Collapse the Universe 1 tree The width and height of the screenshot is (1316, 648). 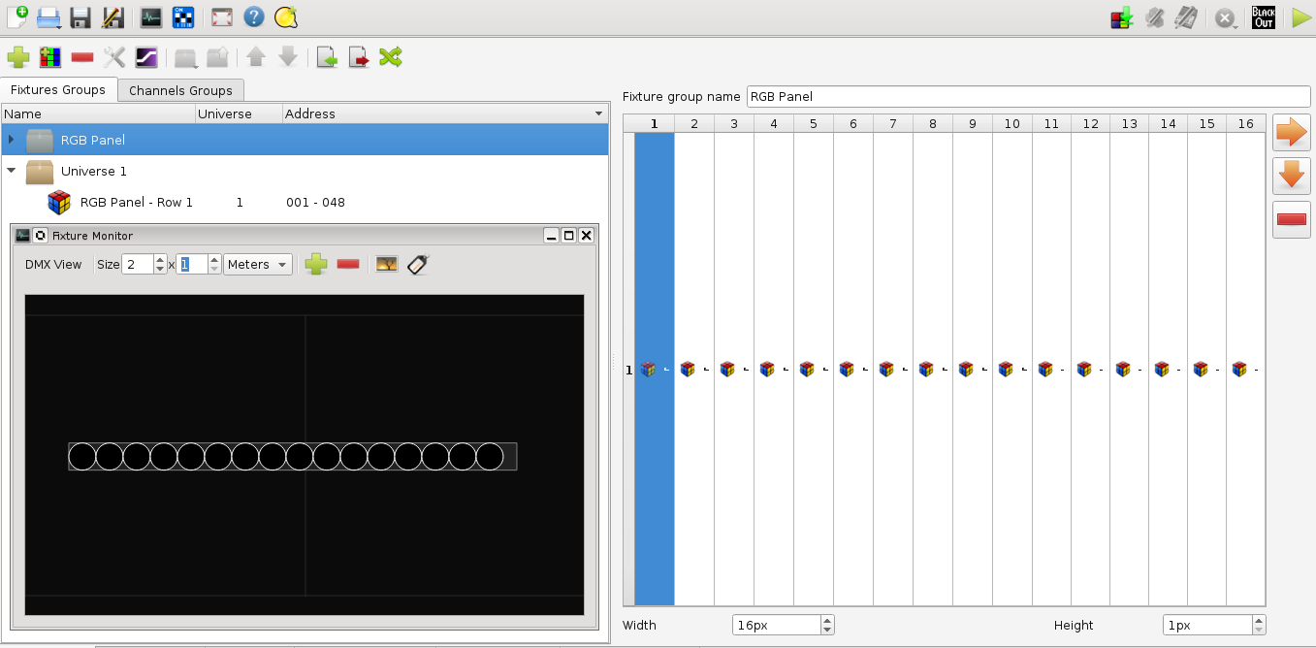tap(11, 171)
